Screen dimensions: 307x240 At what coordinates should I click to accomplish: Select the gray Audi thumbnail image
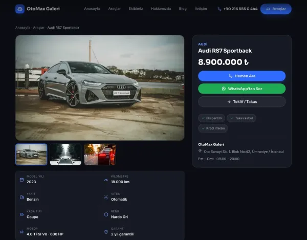point(31,155)
